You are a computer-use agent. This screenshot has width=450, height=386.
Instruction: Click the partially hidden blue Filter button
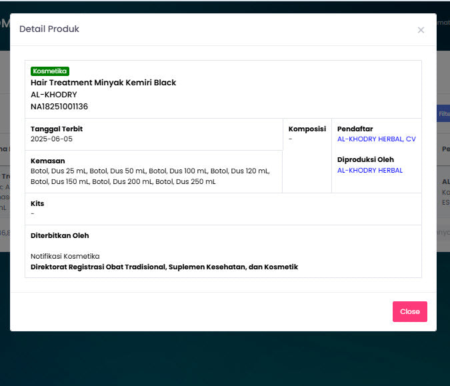[443, 114]
